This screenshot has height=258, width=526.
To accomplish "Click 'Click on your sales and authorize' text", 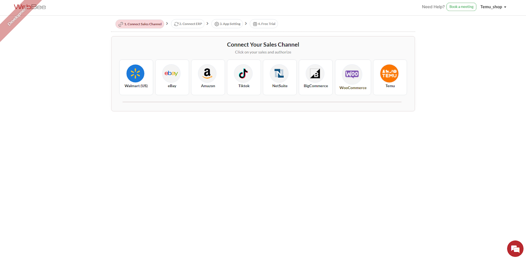I will 263,52.
